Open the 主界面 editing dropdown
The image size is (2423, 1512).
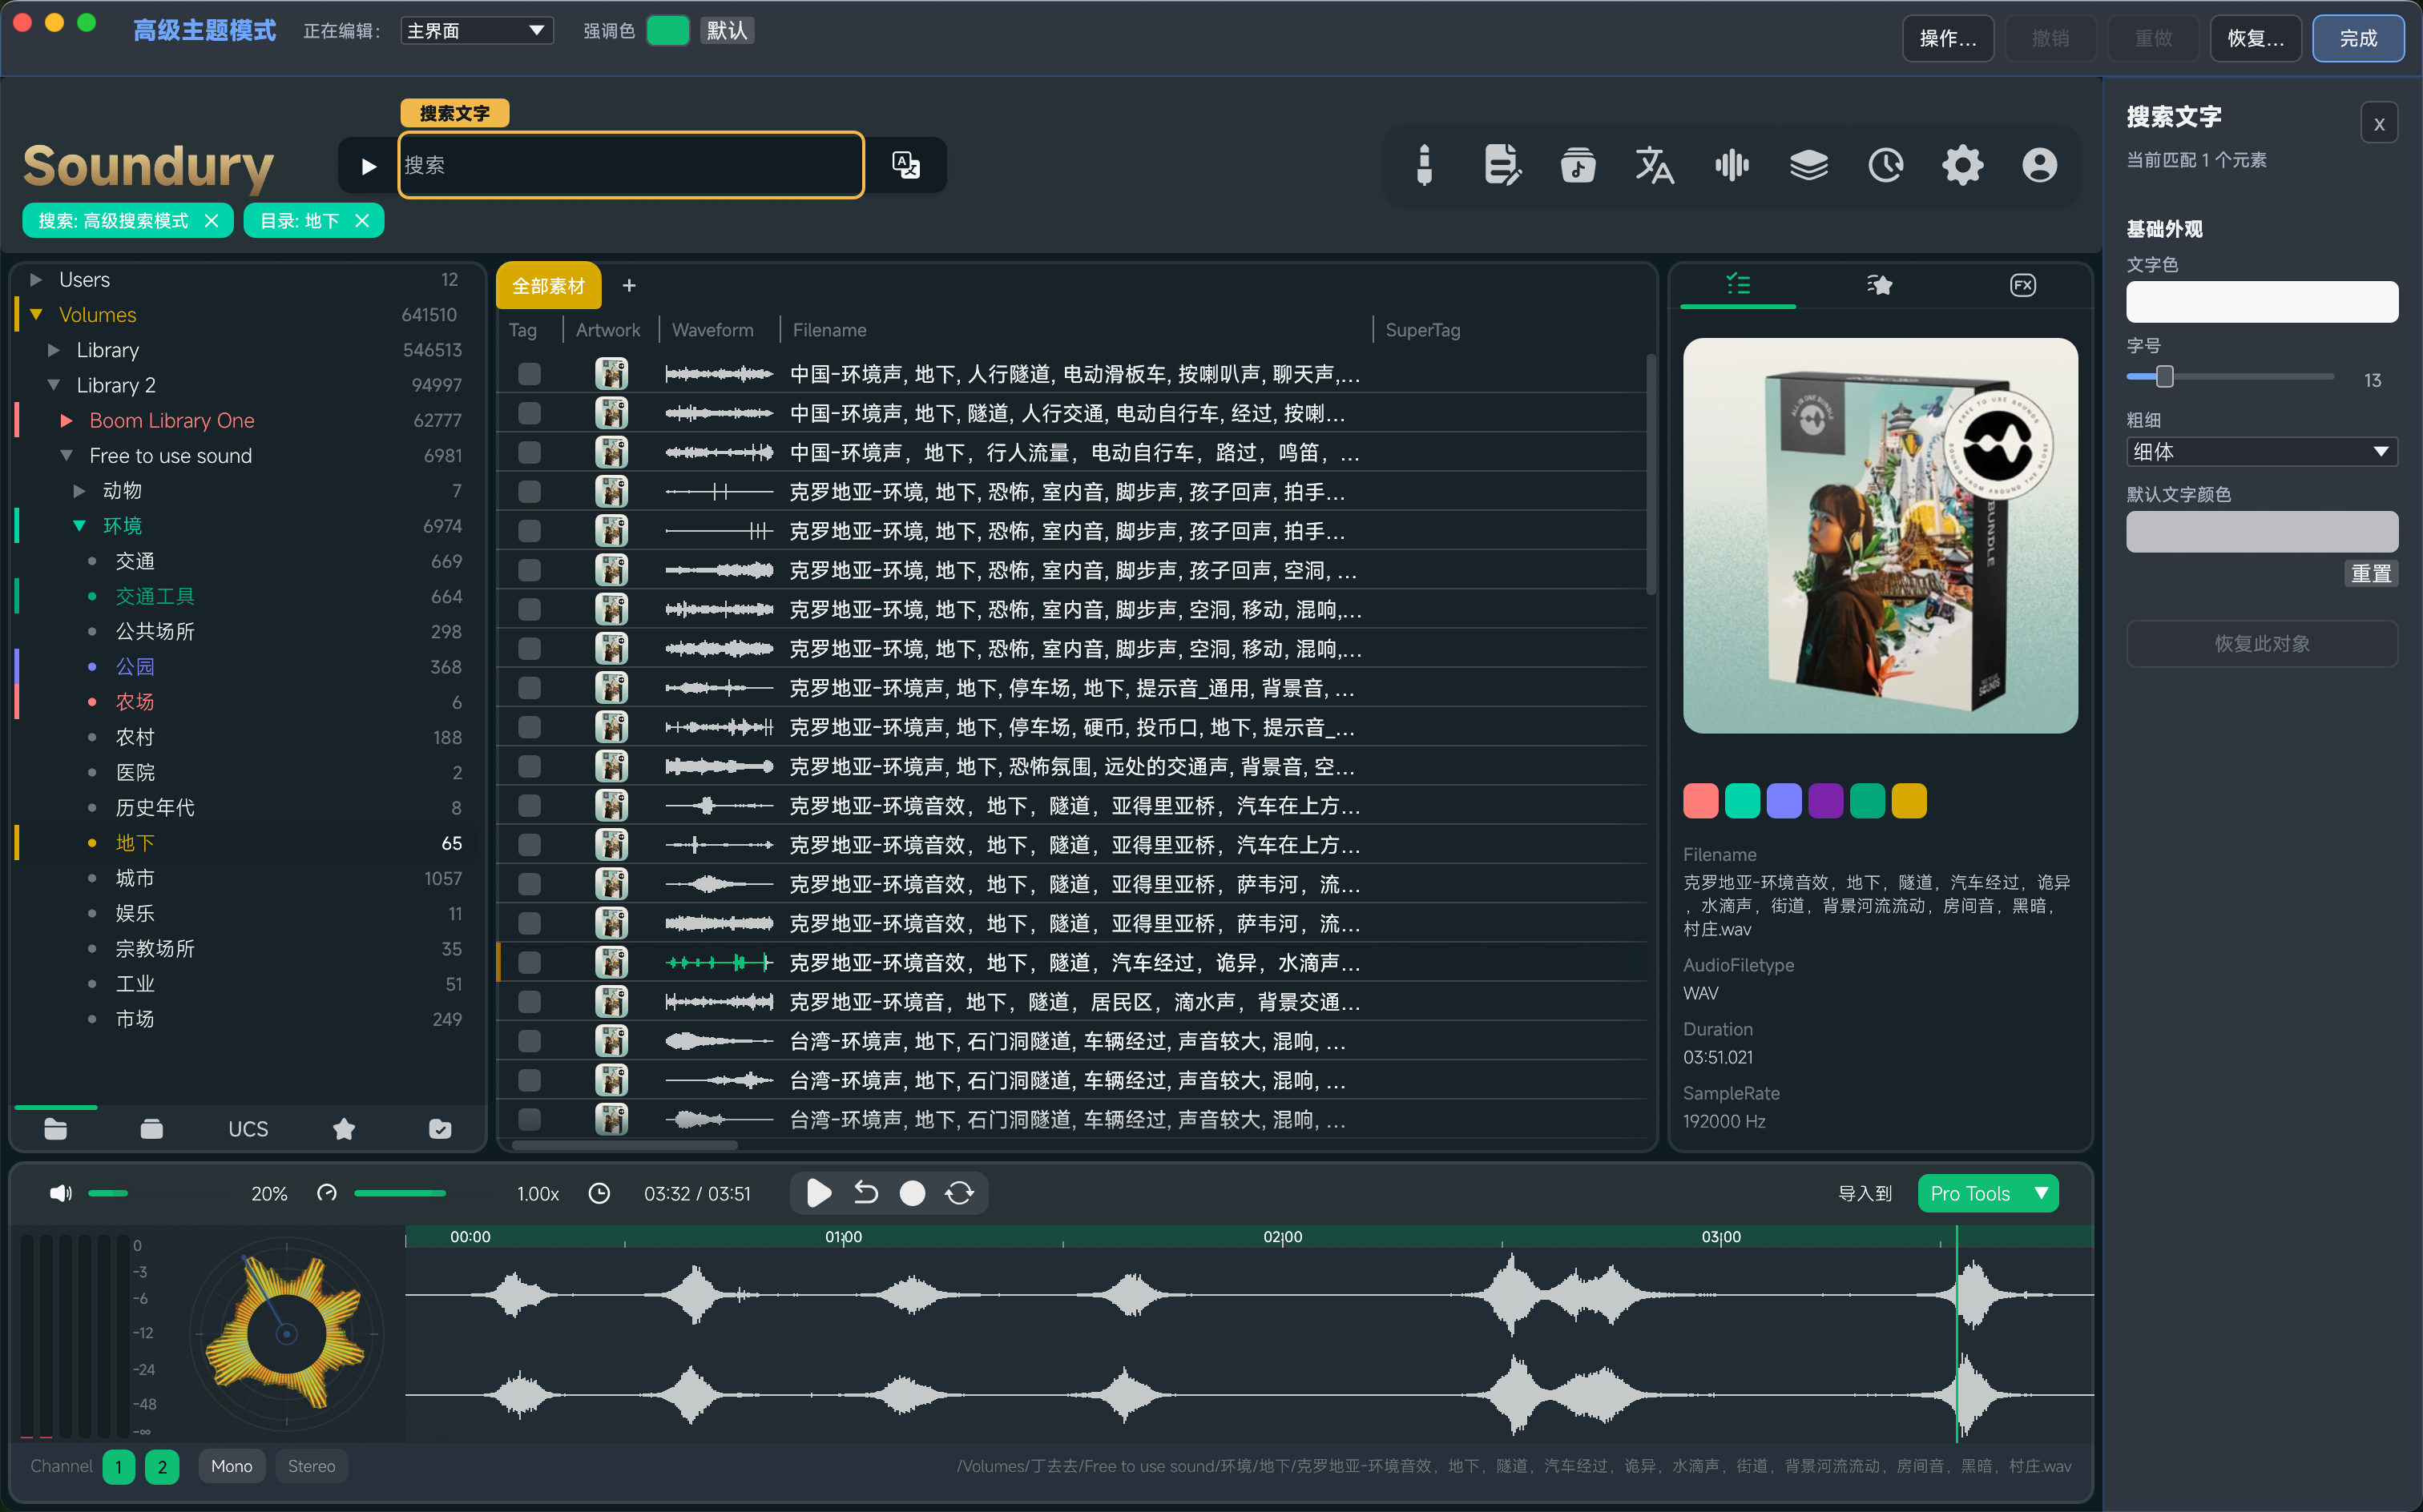click(476, 31)
